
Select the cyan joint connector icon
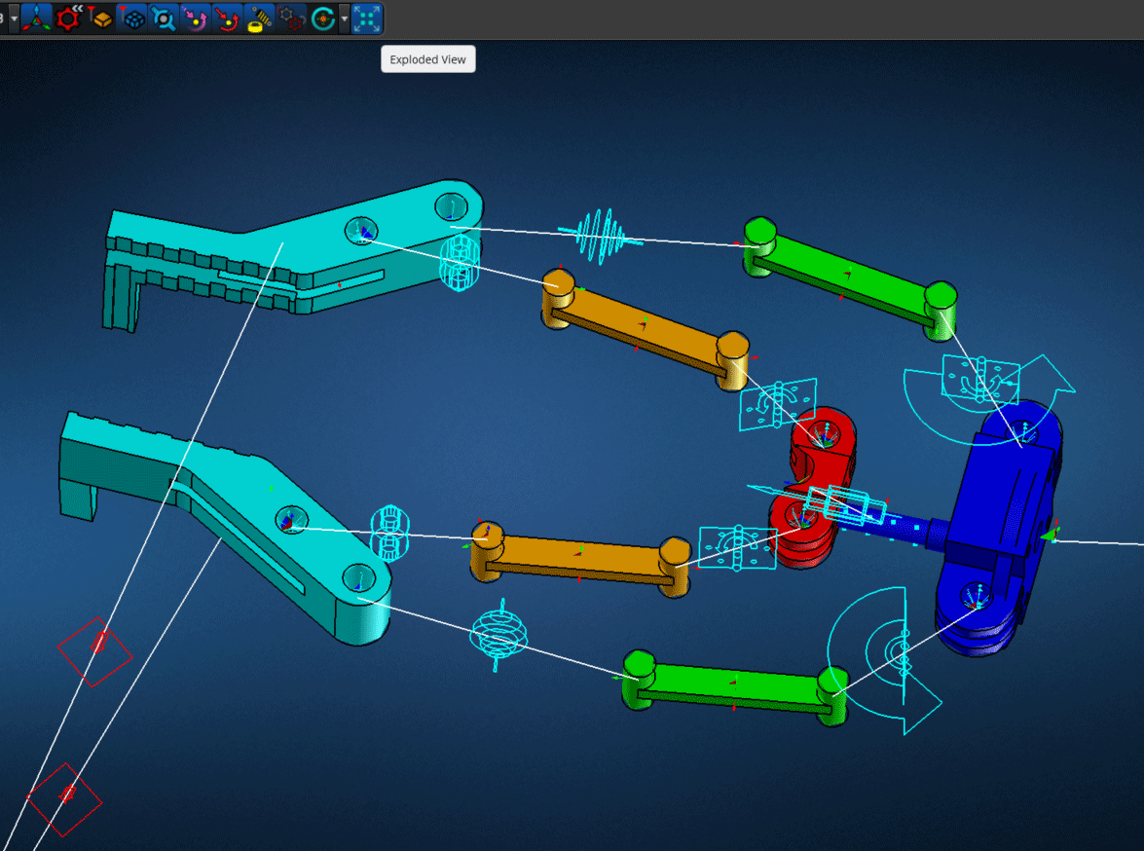[x=164, y=18]
